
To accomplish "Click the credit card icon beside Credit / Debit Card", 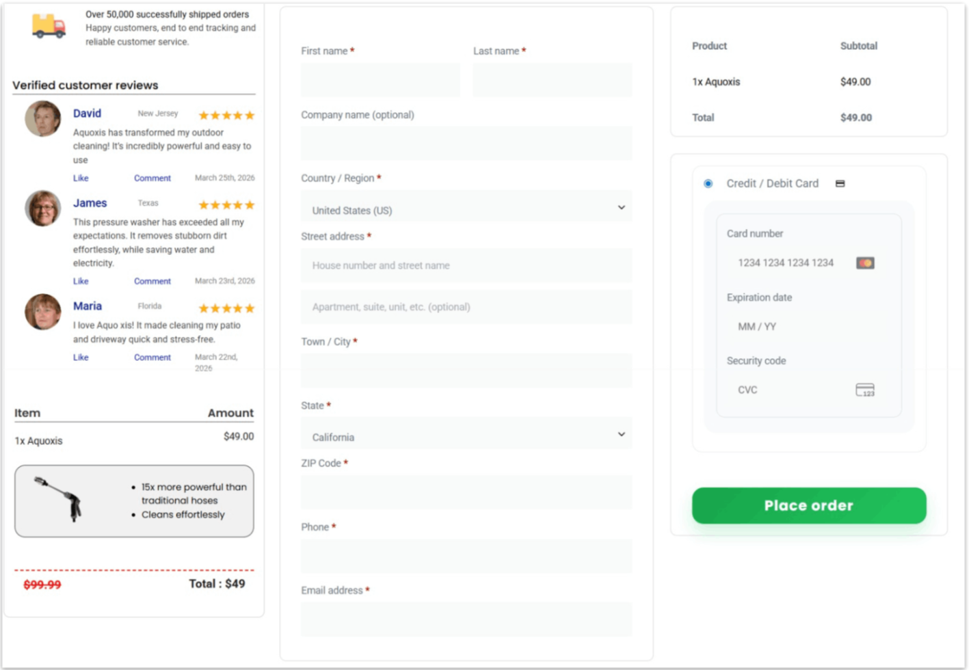I will click(x=840, y=183).
